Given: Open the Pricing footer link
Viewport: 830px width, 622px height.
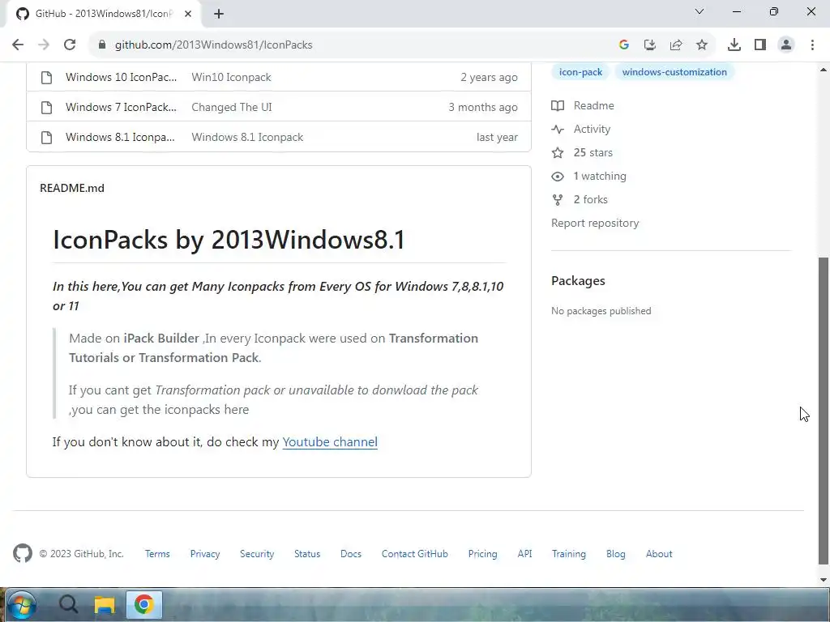Looking at the screenshot, I should click(x=483, y=554).
